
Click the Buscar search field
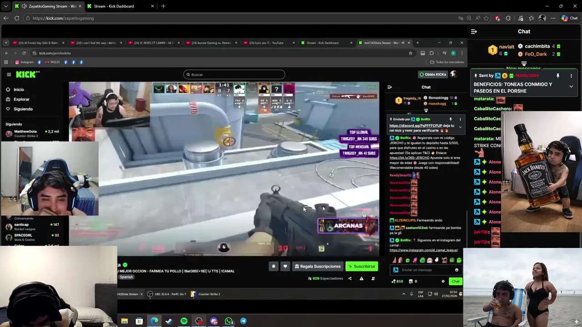coord(234,74)
